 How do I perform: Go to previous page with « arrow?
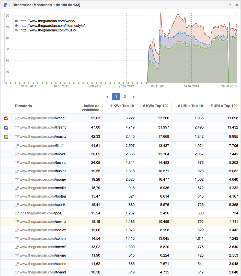(107, 97)
